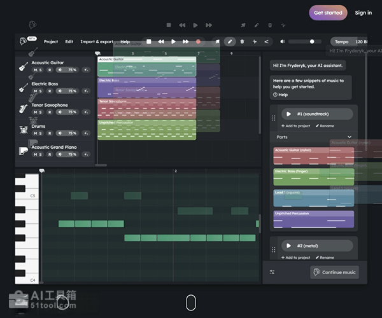Open the settings sliders icon beside Continue music
Screen dimensions: 382x318
tap(272, 272)
